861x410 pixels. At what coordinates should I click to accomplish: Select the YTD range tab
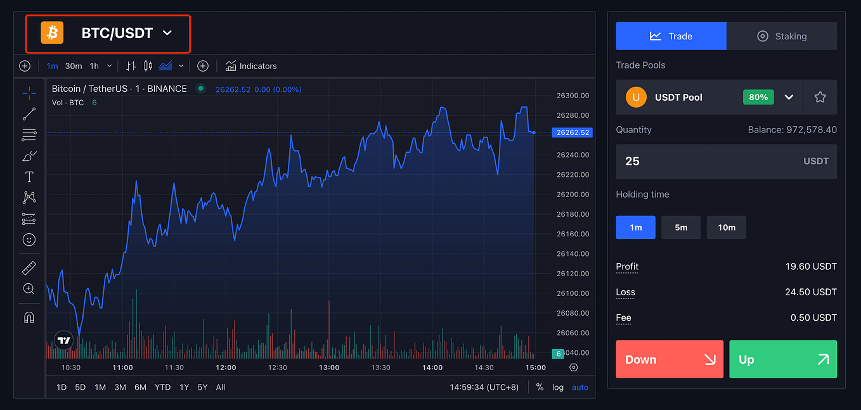point(162,387)
